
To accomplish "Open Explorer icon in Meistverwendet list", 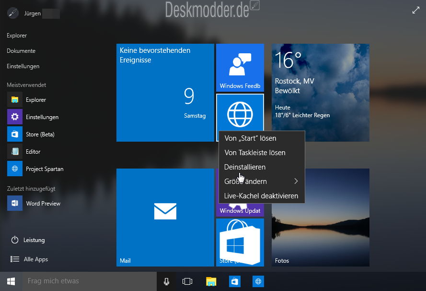I will coord(15,99).
